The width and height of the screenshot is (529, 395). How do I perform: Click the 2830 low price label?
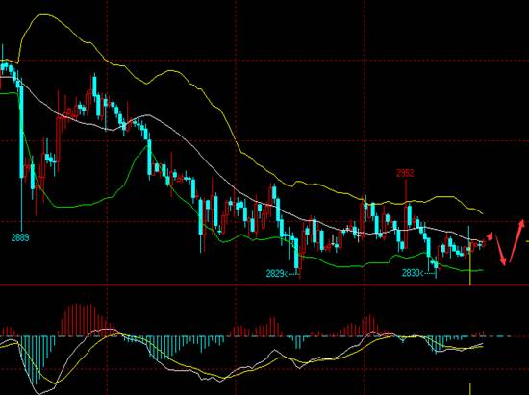tap(411, 273)
